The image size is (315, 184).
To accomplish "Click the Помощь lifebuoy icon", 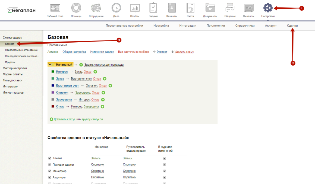I will (x=76, y=8).
